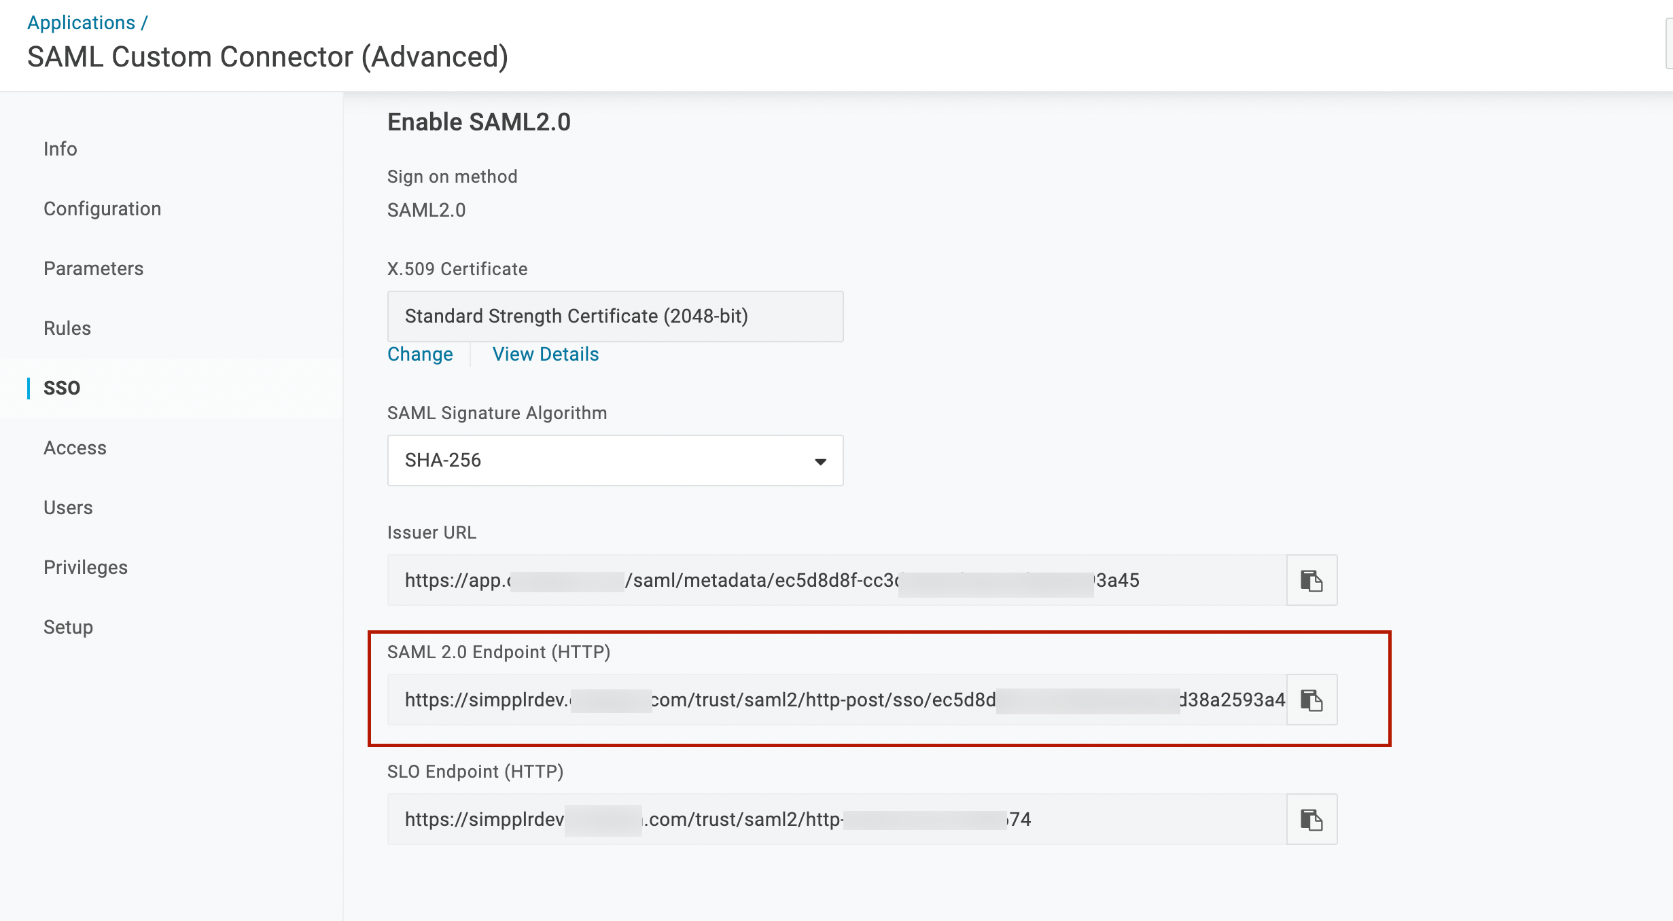The image size is (1673, 921).
Task: Select the SSO sidebar item
Action: coord(62,388)
